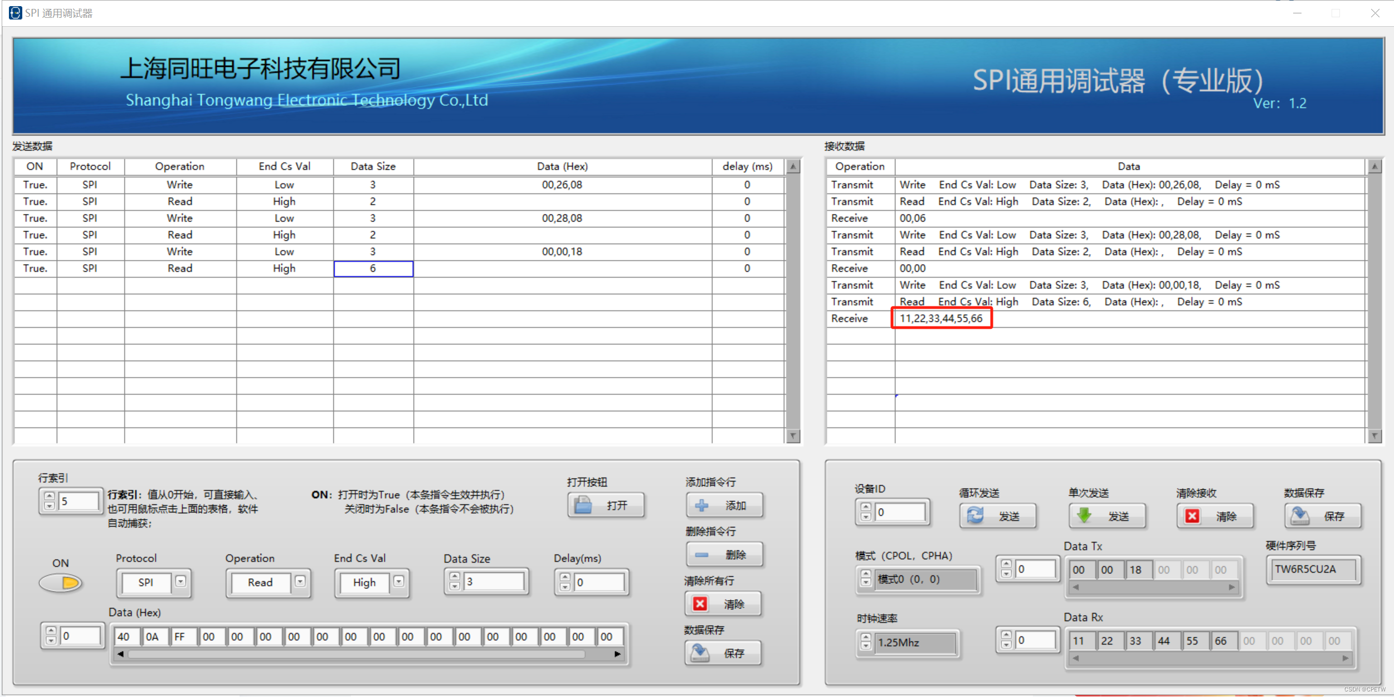Click the Data Size stepper to increment value
The height and width of the screenshot is (697, 1394).
coord(454,575)
